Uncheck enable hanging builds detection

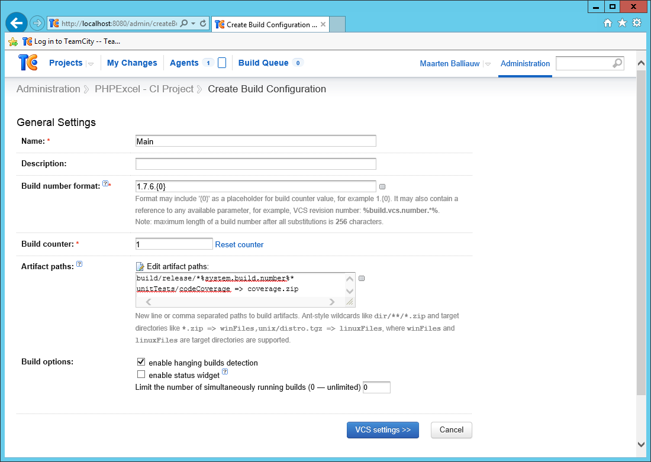tap(141, 361)
